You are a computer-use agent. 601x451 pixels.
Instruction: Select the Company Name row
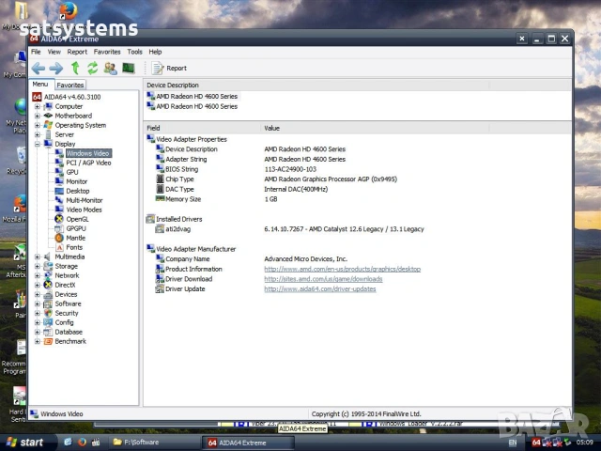click(x=357, y=259)
